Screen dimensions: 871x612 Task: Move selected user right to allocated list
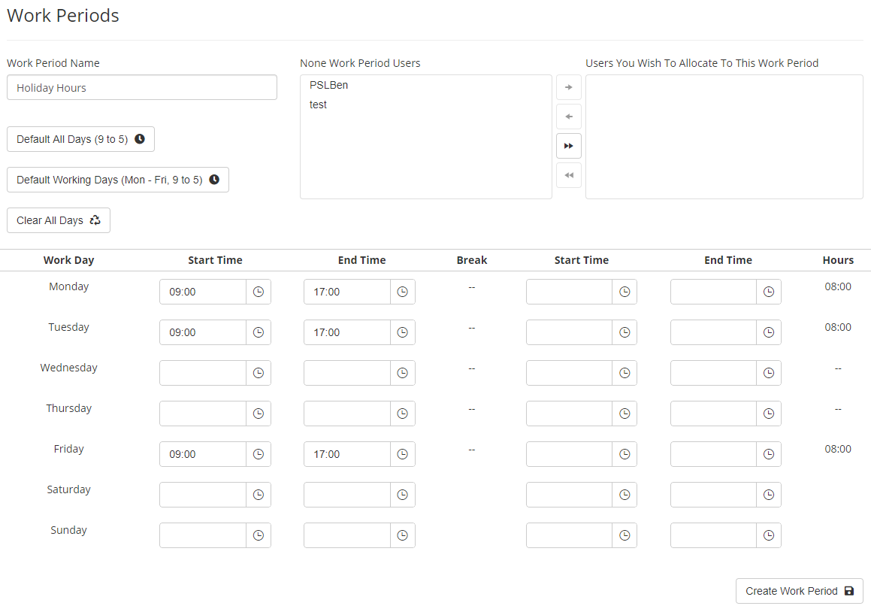[x=569, y=87]
